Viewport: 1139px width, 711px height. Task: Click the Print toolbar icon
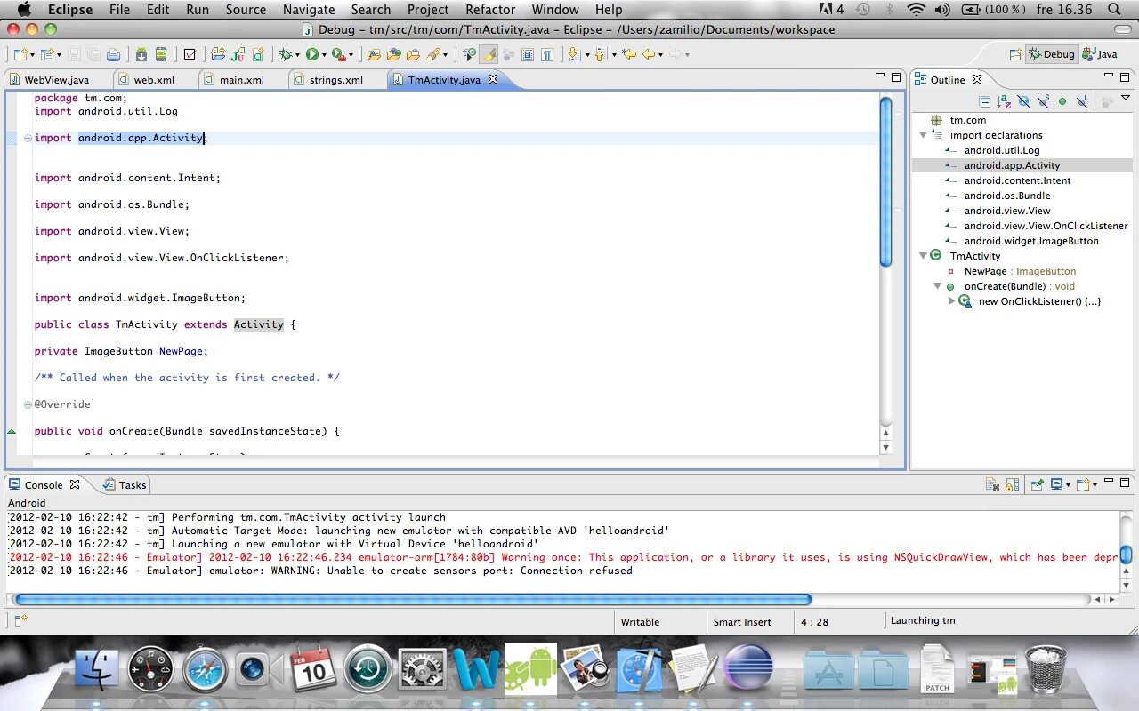click(x=113, y=54)
